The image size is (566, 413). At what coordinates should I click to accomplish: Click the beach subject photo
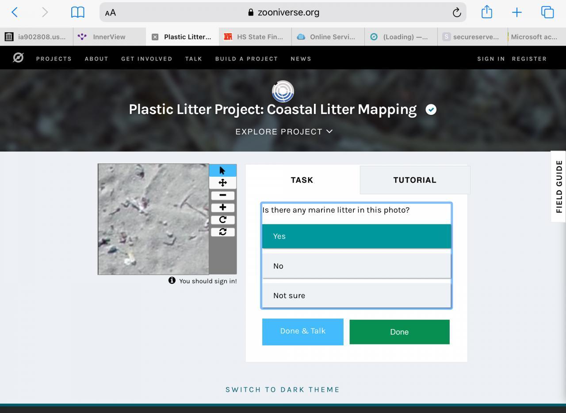[153, 219]
